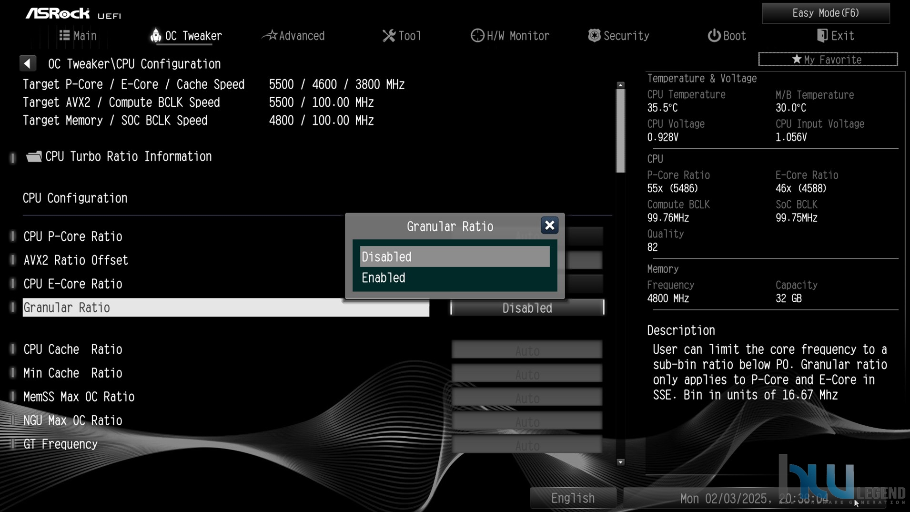The width and height of the screenshot is (910, 512).
Task: Click the Target AVX2 / Compute BCLK Speed line
Action: (x=198, y=102)
